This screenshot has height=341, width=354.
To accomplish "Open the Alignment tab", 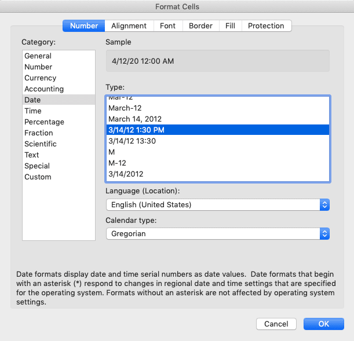I will point(129,25).
